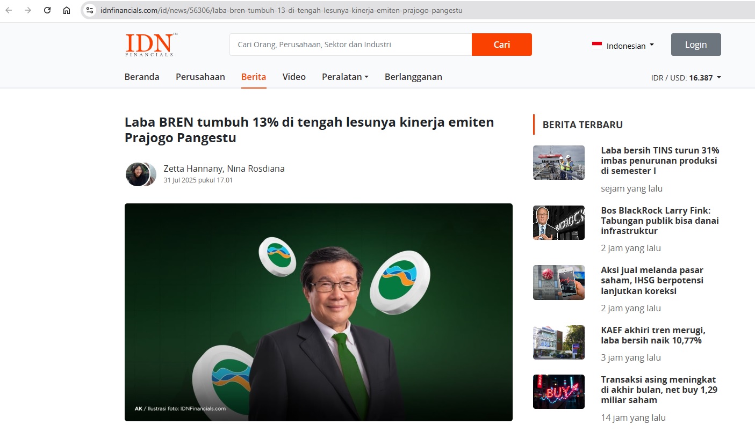The width and height of the screenshot is (755, 432).
Task: Click 'sejam yang lalu' timestamp
Action: pos(631,188)
